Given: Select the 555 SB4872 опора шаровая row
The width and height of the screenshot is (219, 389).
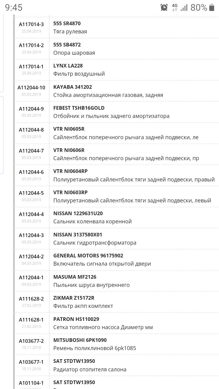Looking at the screenshot, I should [122, 49].
